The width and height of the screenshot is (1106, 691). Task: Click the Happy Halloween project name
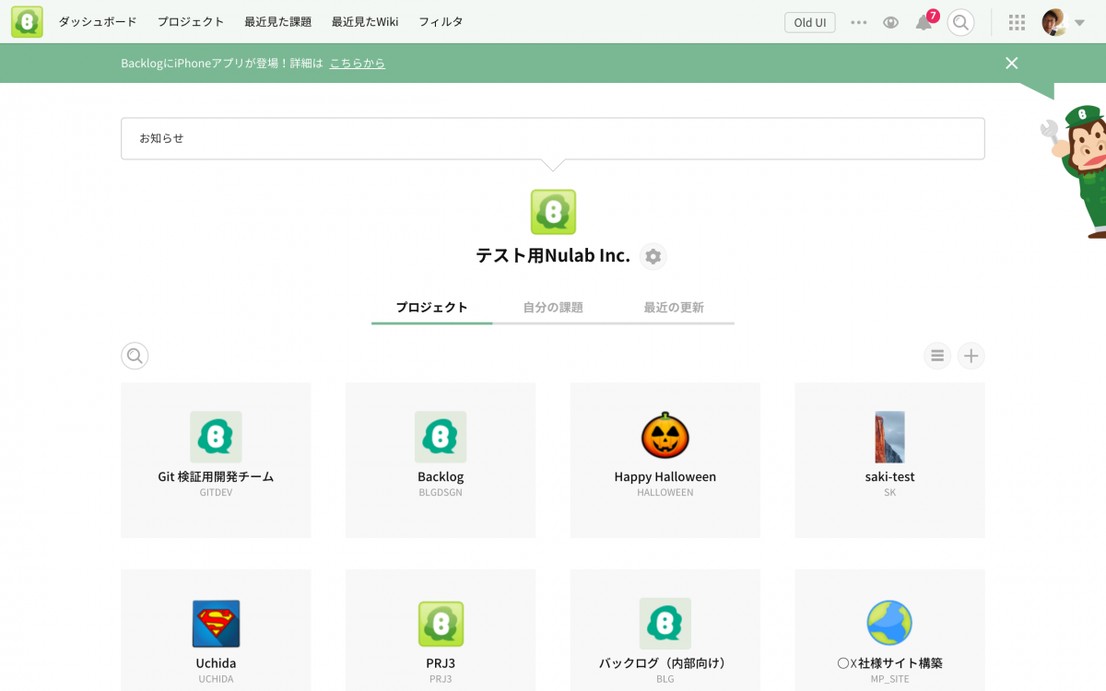click(x=665, y=477)
